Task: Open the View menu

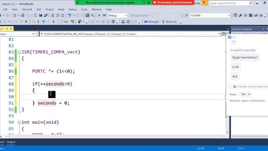Action: pyautogui.click(x=15, y=9)
